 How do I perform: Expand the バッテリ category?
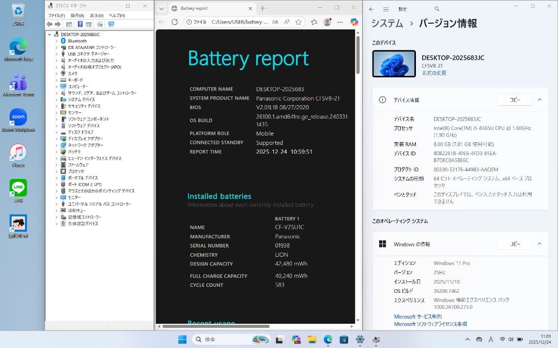pyautogui.click(x=56, y=152)
